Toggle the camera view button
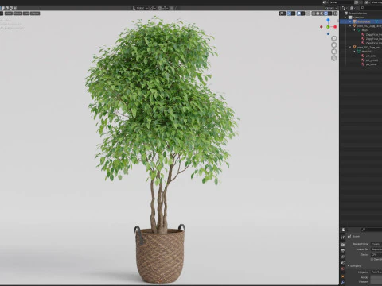The height and width of the screenshot is (286, 382). coord(334,52)
